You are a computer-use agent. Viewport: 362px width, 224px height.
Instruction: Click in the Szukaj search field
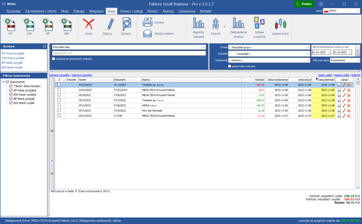129,53
